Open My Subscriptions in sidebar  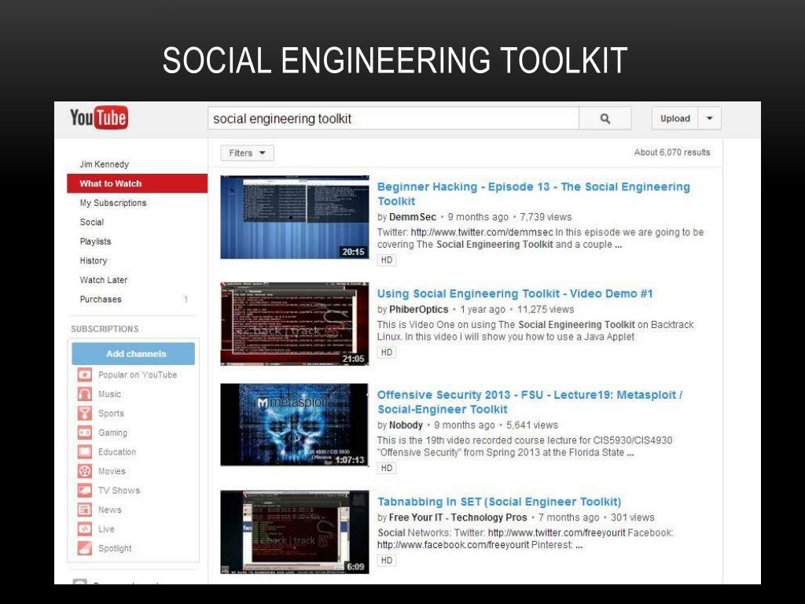tap(113, 203)
